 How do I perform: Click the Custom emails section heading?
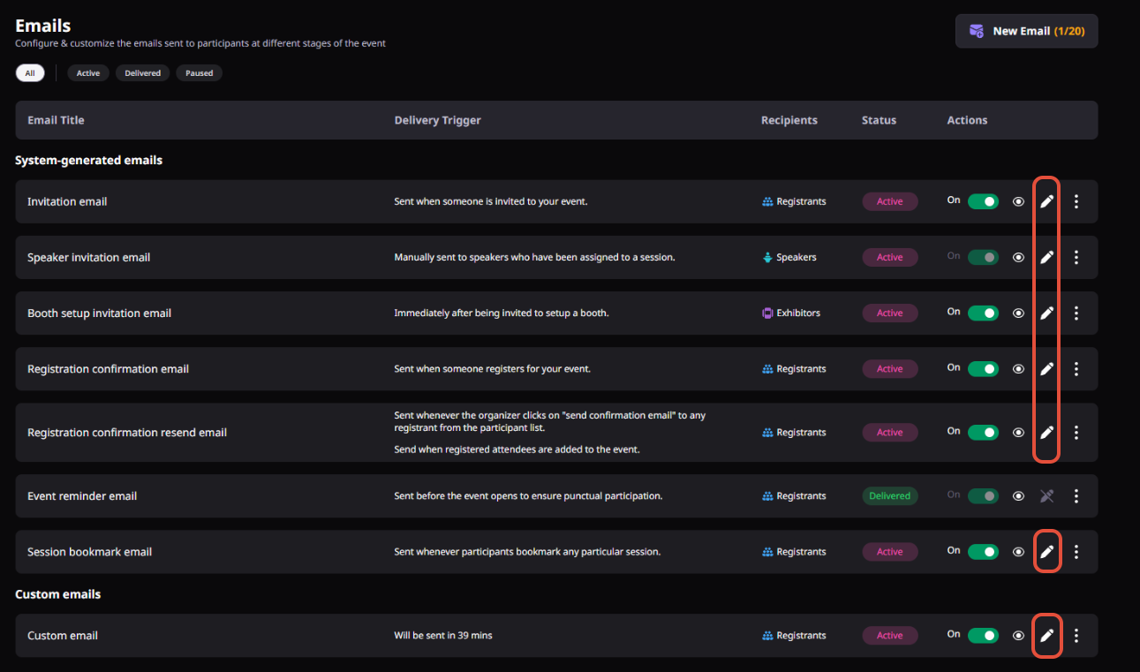point(58,594)
